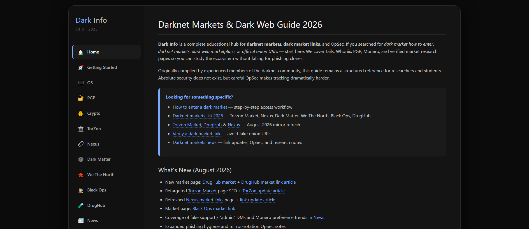Click the Dark Info site logo title
Screen dimensions: 529x229
91,20
